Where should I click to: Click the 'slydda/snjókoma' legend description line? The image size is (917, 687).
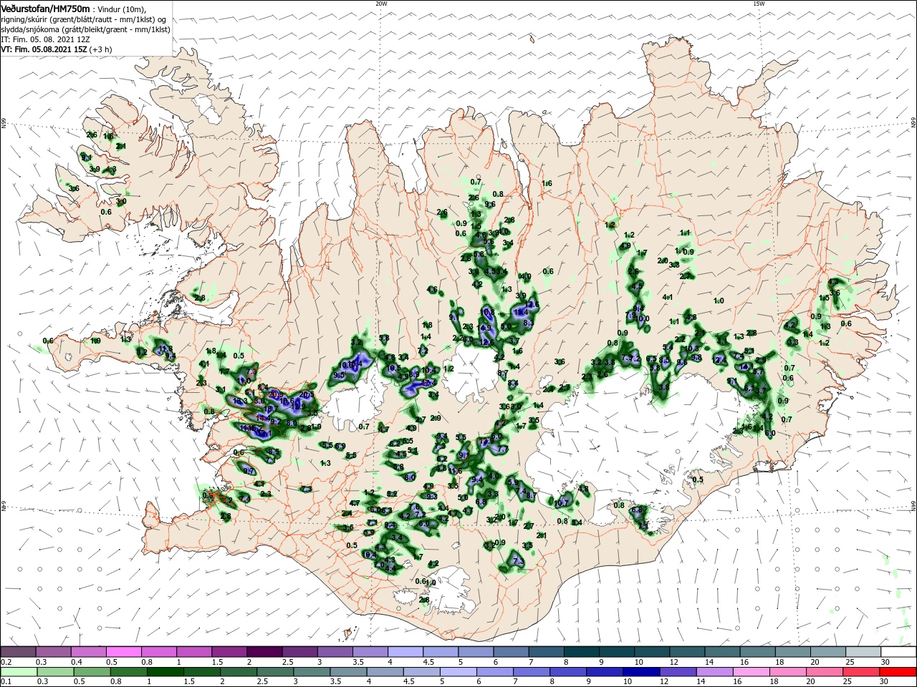pos(85,29)
